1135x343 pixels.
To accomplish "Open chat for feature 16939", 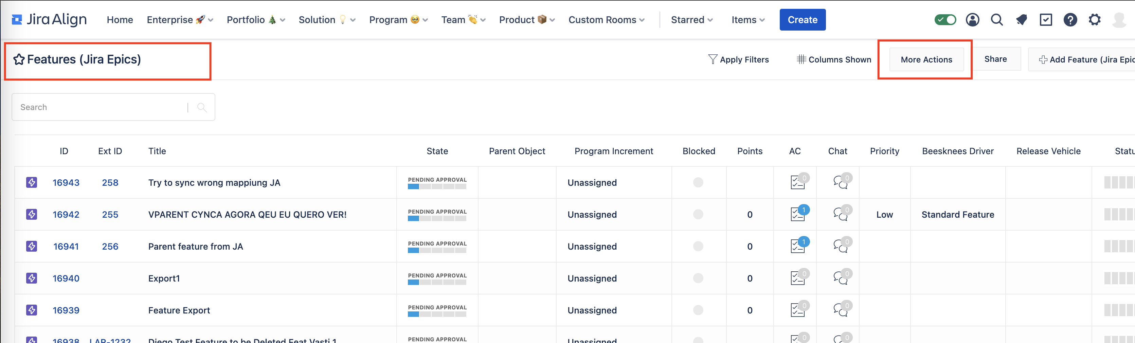I will 841,309.
